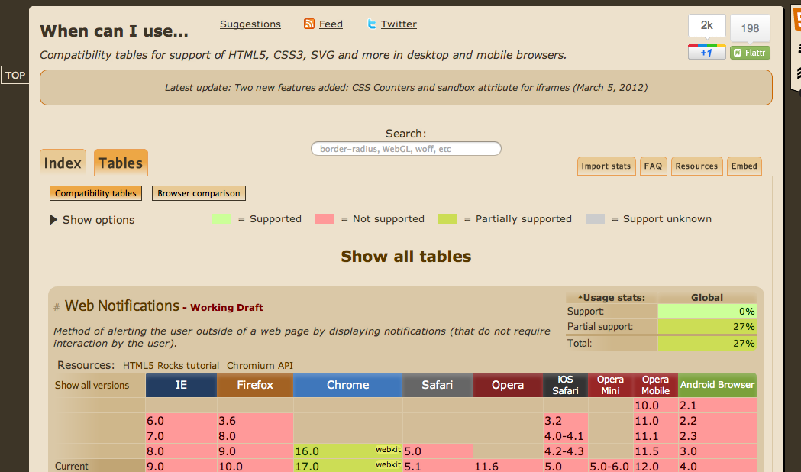Click the Opera column header

tap(508, 385)
